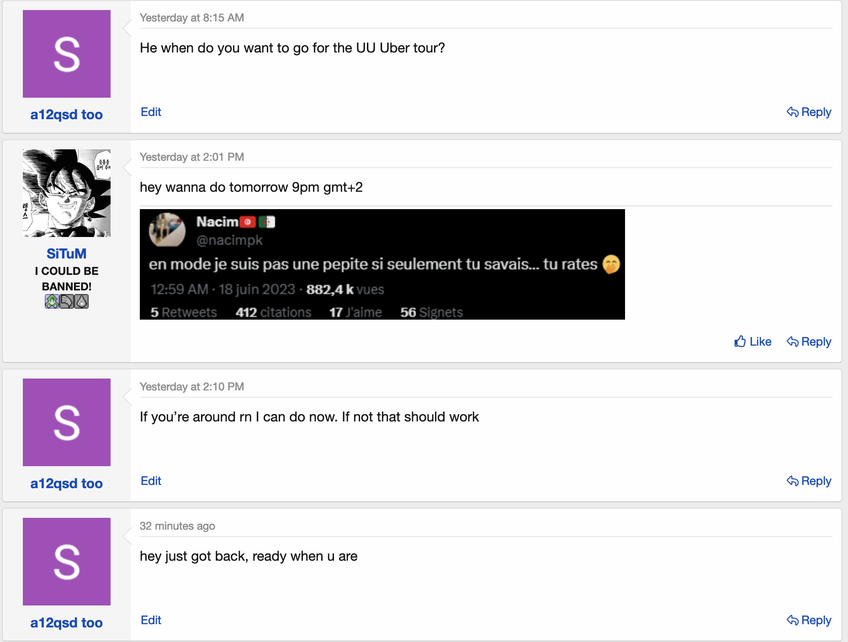Open the SiTuM profile picture
The image size is (848, 642).
pyautogui.click(x=67, y=193)
